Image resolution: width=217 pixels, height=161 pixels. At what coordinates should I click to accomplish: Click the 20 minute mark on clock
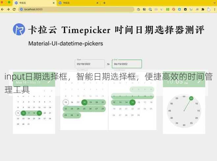pyautogui.click(x=197, y=118)
